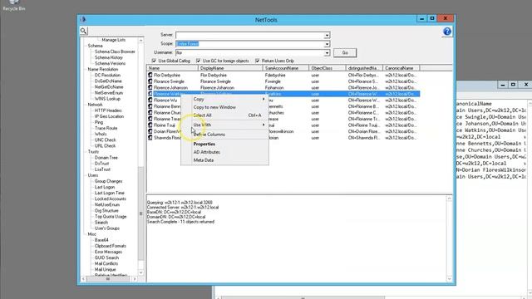532x299 pixels.
Task: Open the blue help question mark icon
Action: tap(447, 32)
